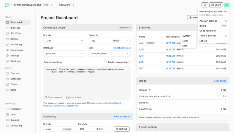The image size is (234, 133).
Task: Open the 4/10 branch link
Action: (x=141, y=49)
